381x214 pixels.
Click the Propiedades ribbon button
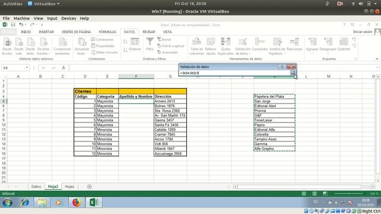tap(102, 46)
